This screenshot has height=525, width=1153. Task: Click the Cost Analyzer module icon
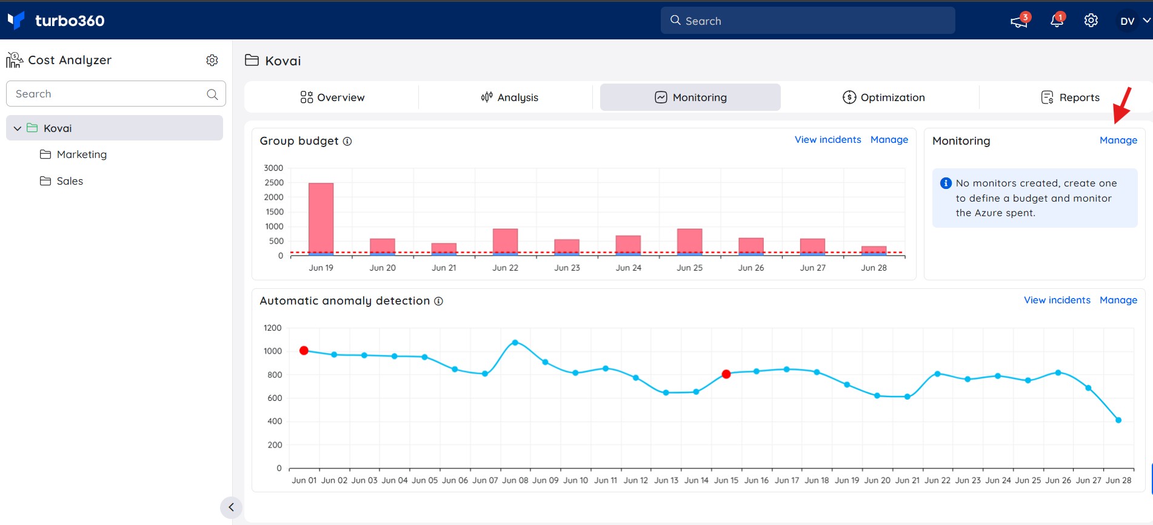(x=15, y=60)
